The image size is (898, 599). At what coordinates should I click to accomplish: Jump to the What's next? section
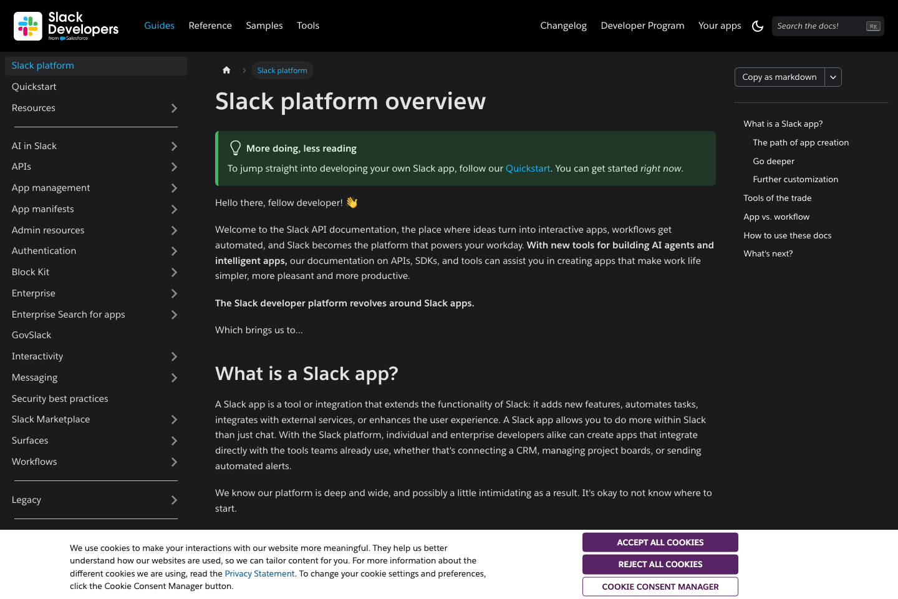(x=768, y=253)
